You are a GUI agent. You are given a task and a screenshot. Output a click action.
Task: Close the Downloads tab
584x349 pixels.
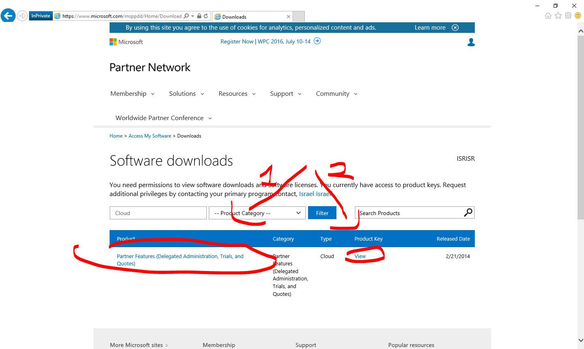click(x=289, y=17)
